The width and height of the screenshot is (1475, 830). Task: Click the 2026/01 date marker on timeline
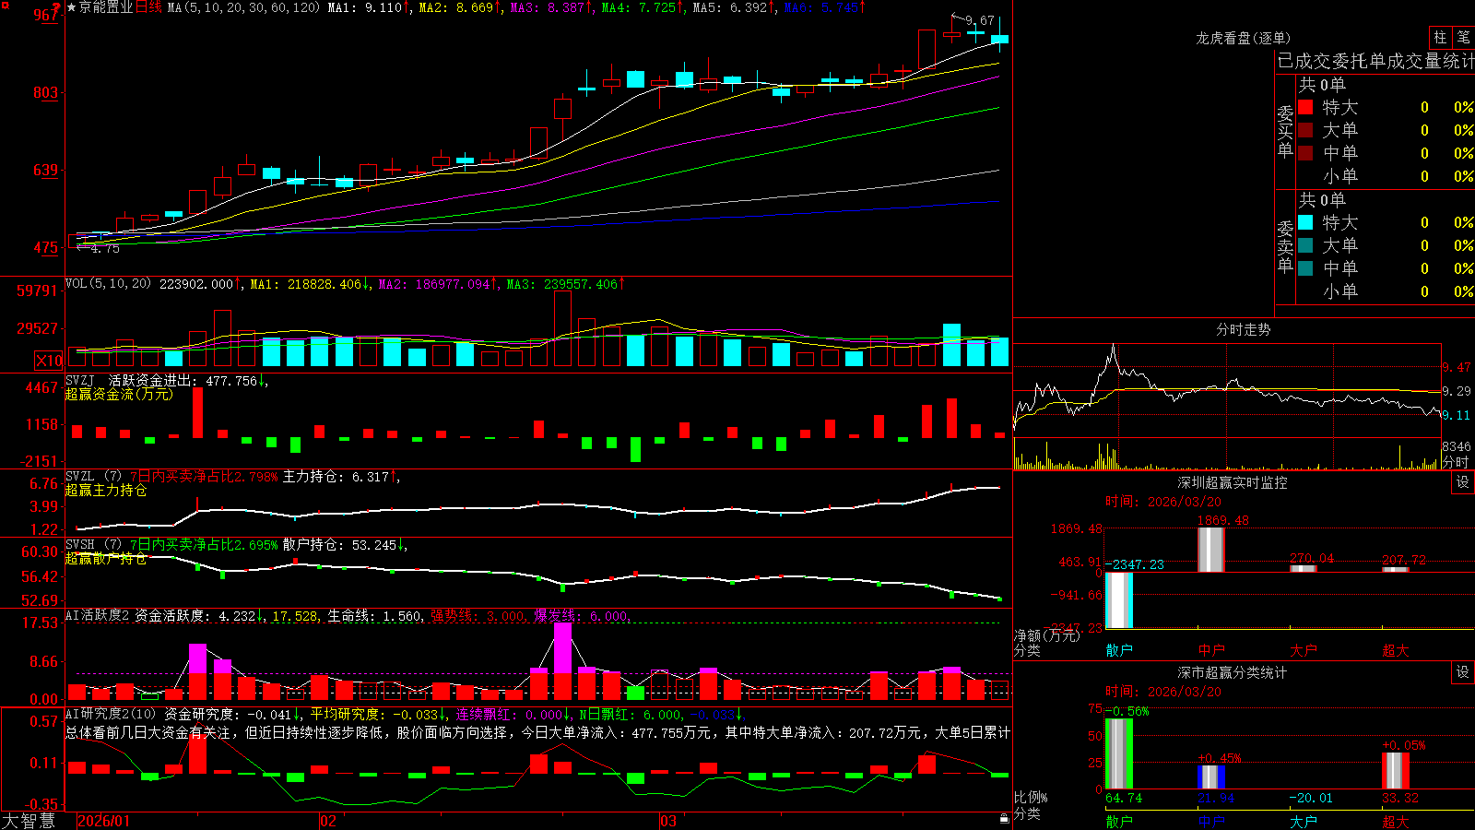click(104, 821)
